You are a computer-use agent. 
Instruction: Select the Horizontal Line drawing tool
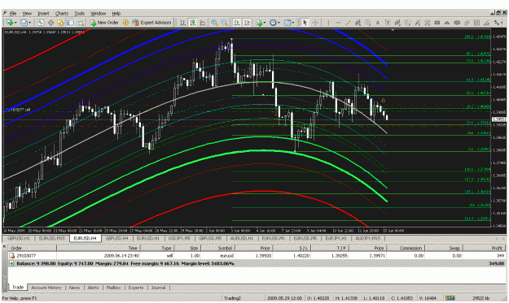[338, 22]
